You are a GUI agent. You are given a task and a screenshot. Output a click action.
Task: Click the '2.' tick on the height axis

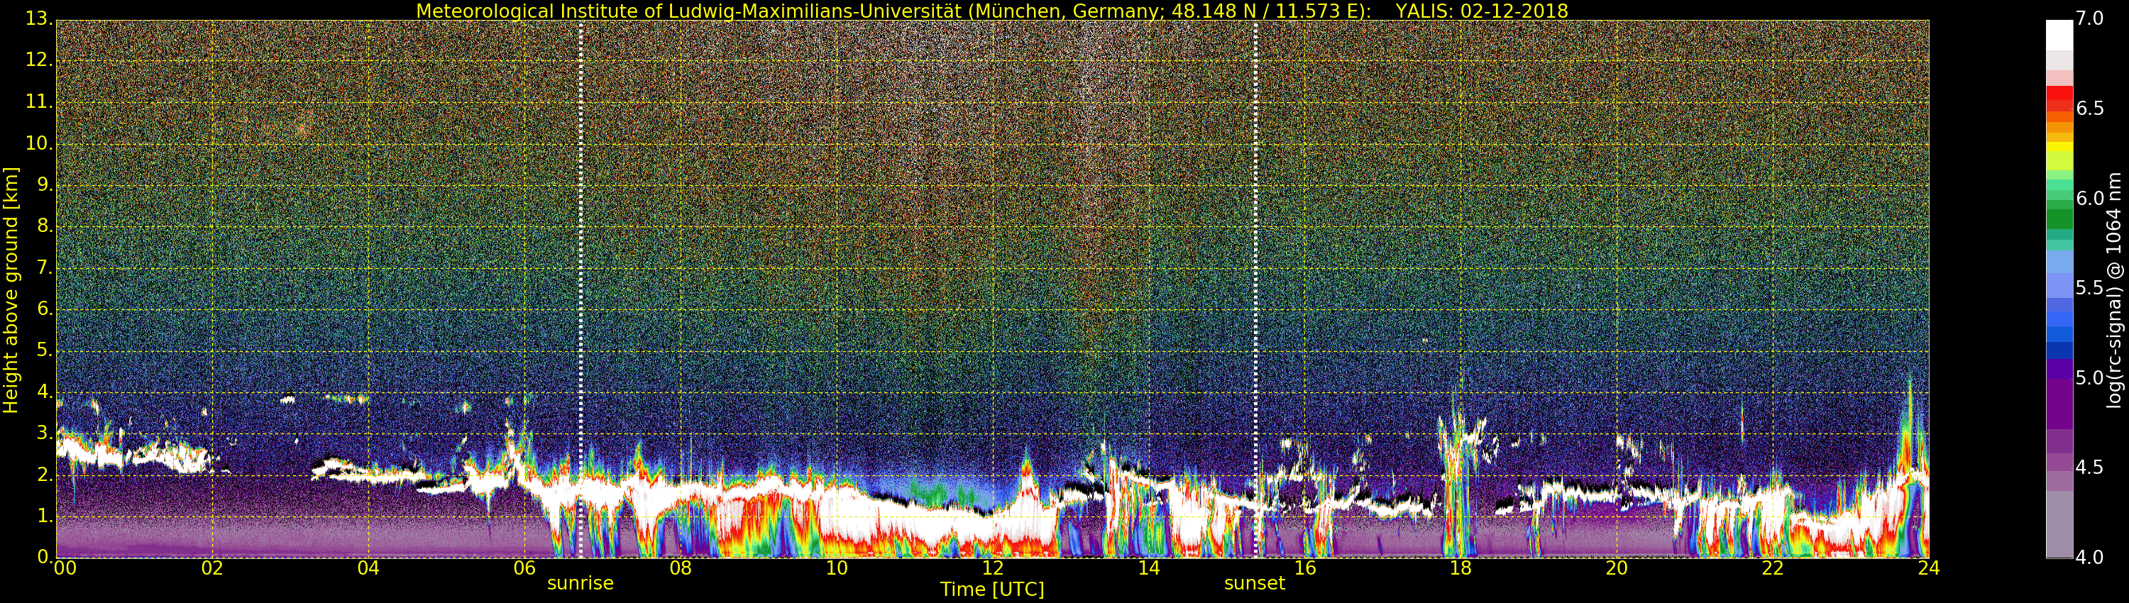(x=45, y=474)
